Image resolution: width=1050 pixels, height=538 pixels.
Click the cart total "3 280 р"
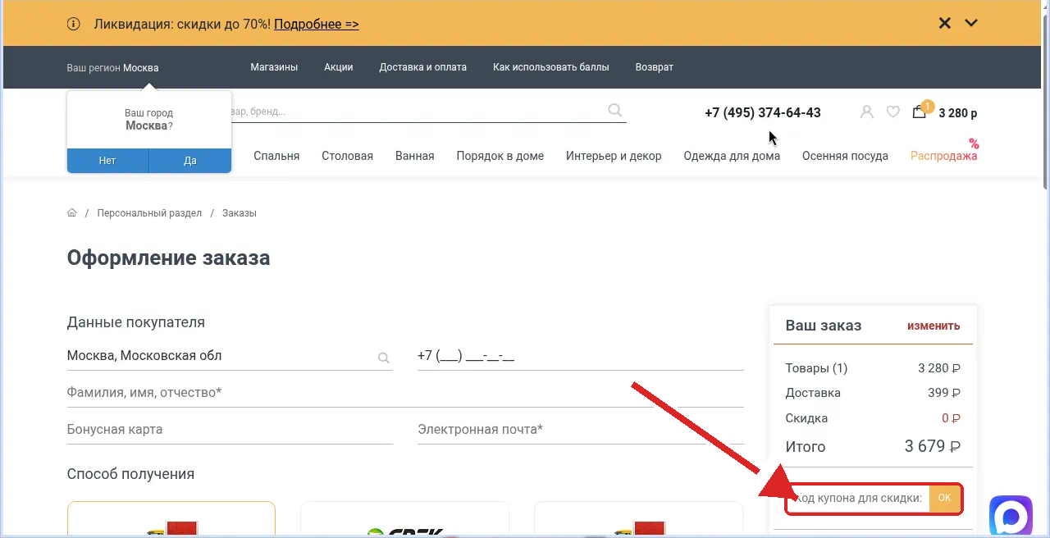[x=958, y=113]
